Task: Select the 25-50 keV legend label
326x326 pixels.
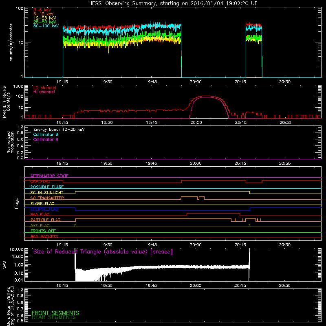Action: [45, 22]
